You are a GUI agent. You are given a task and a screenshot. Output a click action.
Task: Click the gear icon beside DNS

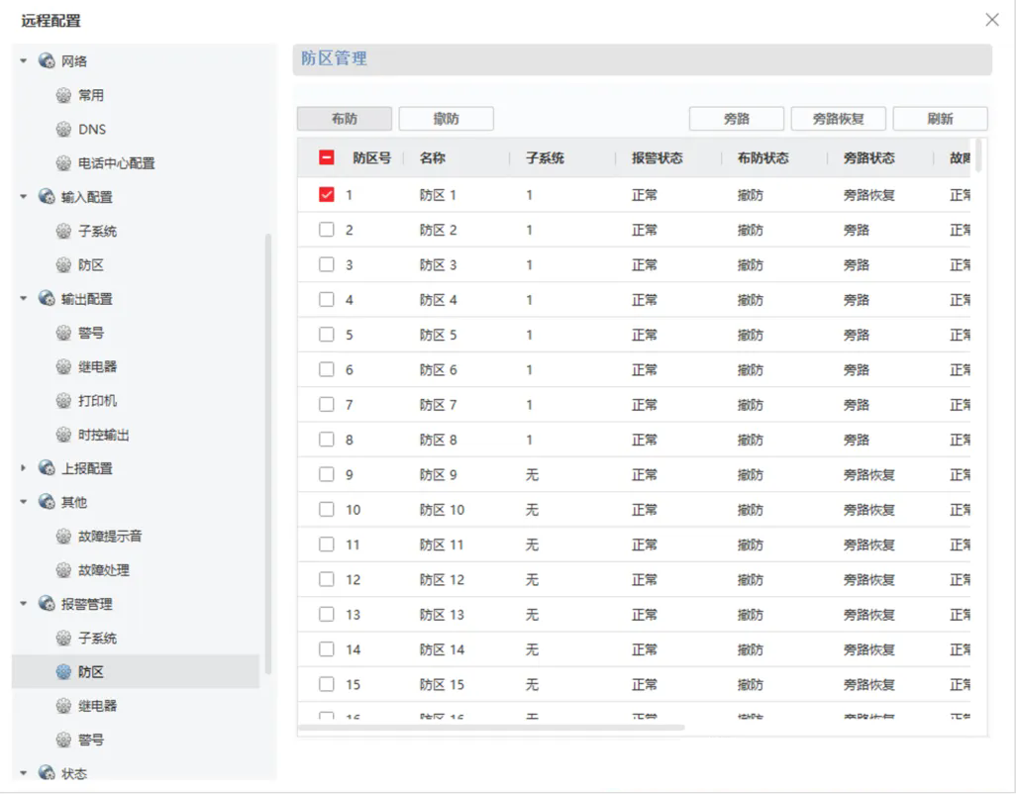point(63,130)
